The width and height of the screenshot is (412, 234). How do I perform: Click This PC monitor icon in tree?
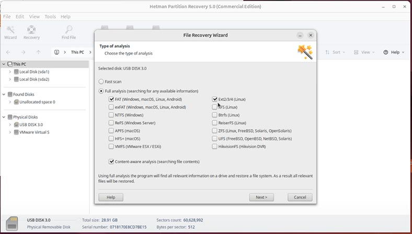coord(10,64)
